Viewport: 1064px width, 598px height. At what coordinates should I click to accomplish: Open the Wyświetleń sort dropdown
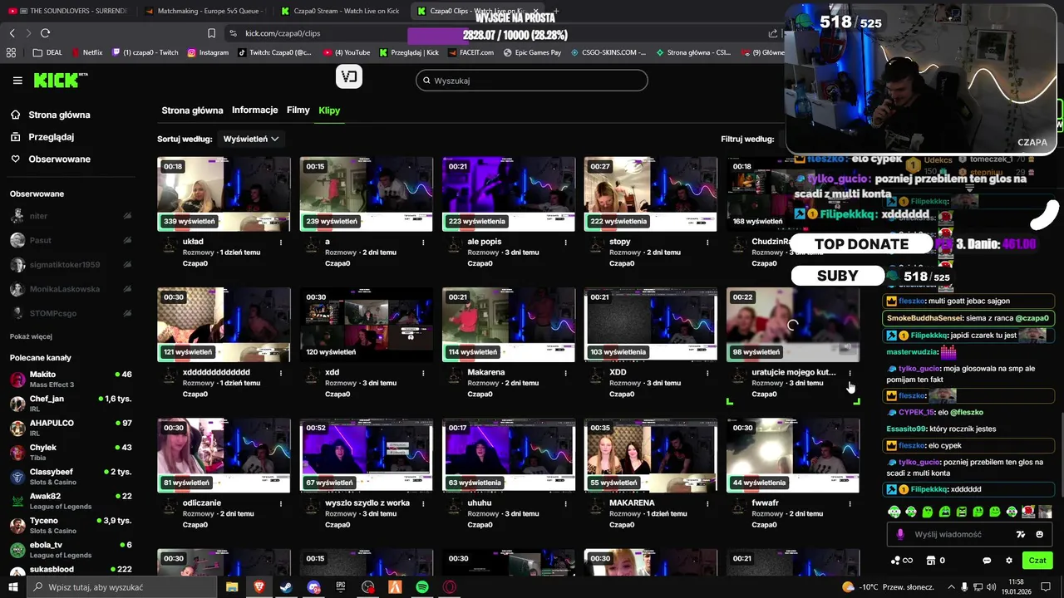[x=251, y=139]
